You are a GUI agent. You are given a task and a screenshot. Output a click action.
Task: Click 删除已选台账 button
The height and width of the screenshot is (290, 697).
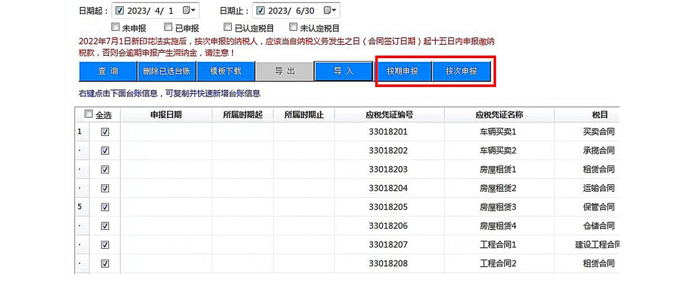166,71
